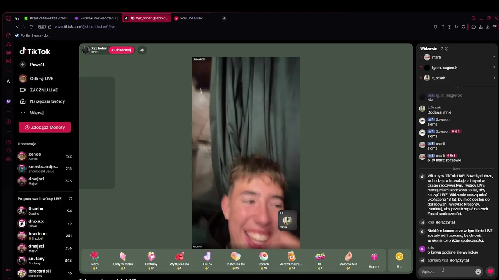Open a new tab with plus button
This screenshot has width=499, height=280.
click(x=224, y=18)
